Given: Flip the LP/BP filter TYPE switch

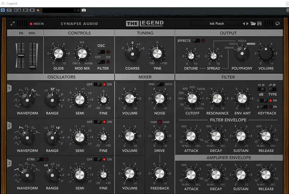Looking at the screenshot, I should pos(272,90).
